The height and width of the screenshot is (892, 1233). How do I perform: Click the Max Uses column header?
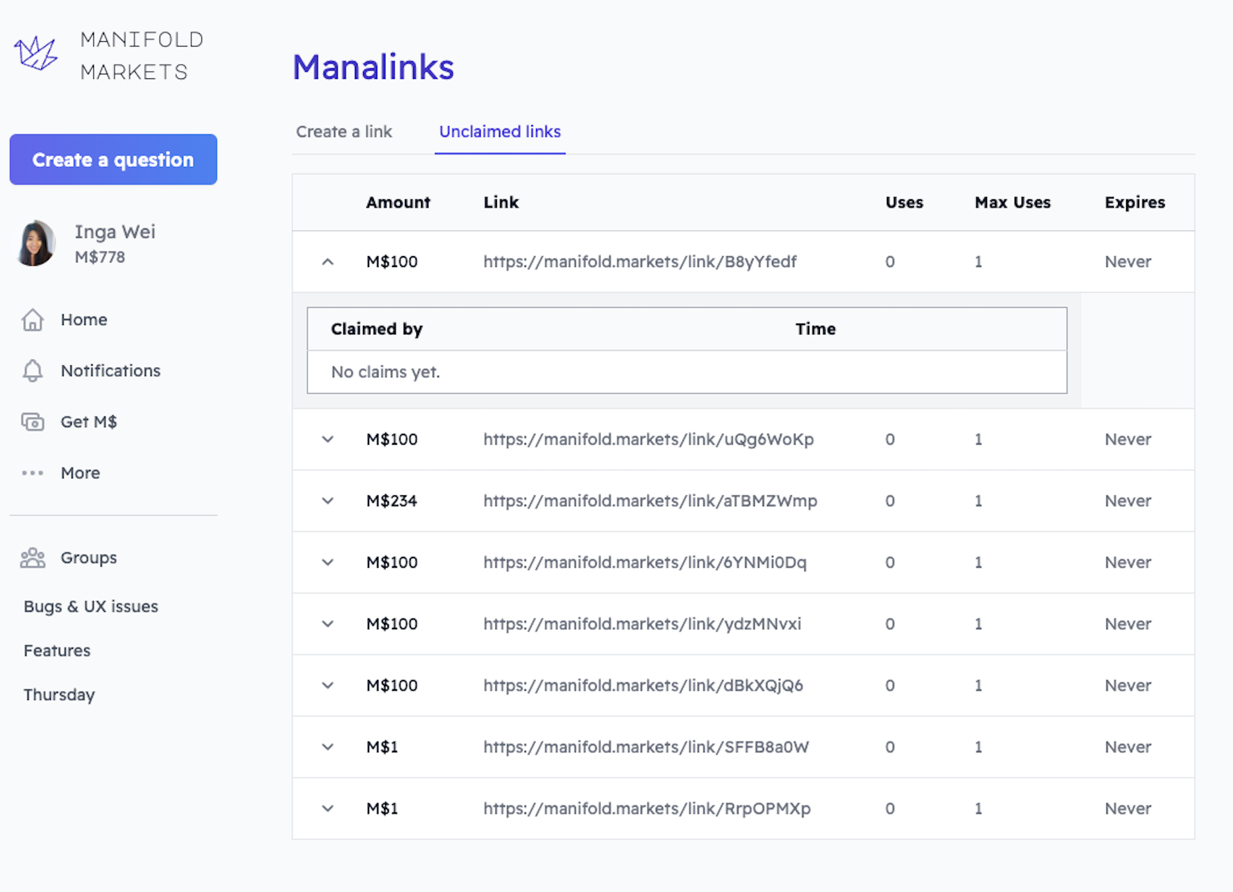coord(1013,202)
